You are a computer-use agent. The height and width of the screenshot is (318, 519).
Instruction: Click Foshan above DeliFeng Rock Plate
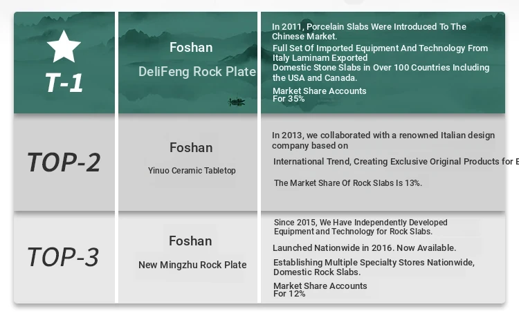point(191,47)
